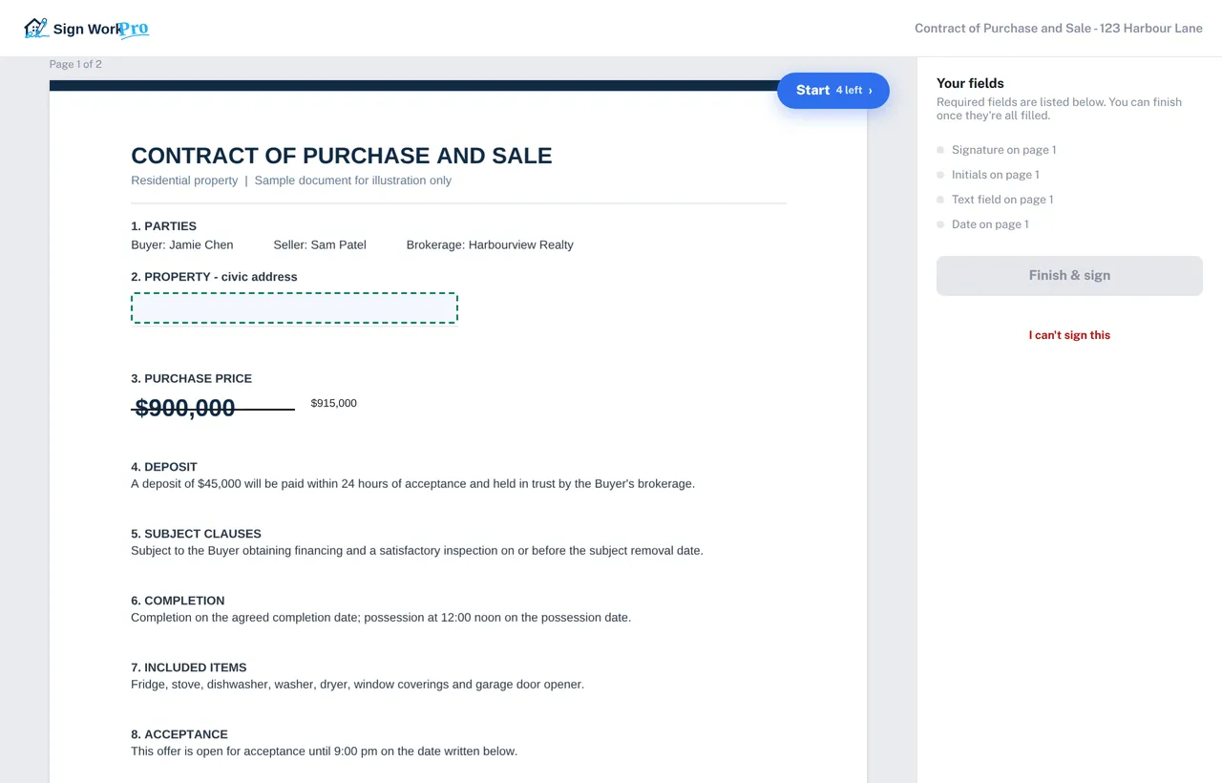This screenshot has height=783, width=1222.
Task: Click the 3. PURCHASE PRICE heading
Action: click(192, 378)
